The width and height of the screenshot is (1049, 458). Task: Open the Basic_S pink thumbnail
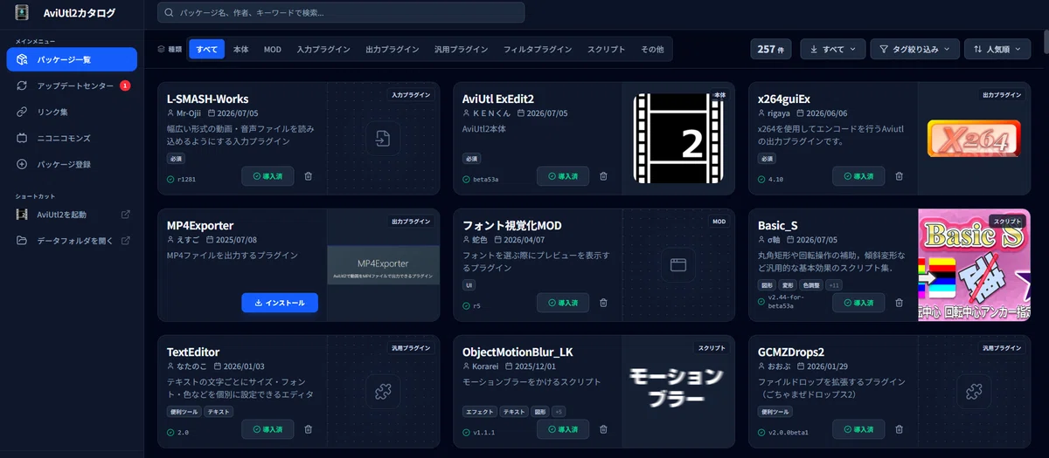974,264
